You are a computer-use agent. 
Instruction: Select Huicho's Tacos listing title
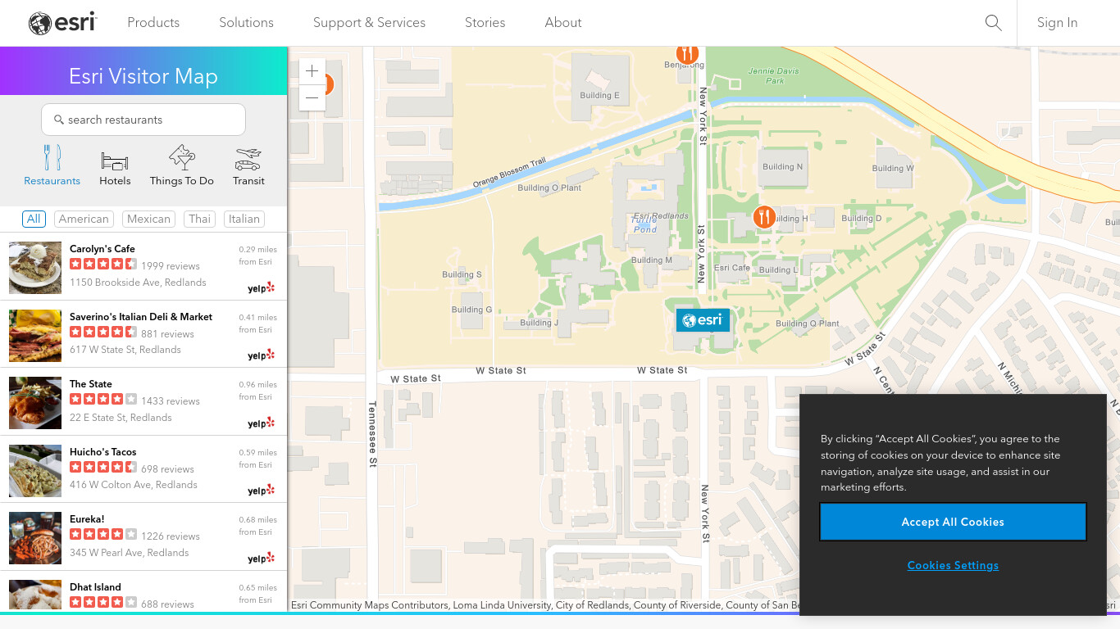(x=103, y=452)
